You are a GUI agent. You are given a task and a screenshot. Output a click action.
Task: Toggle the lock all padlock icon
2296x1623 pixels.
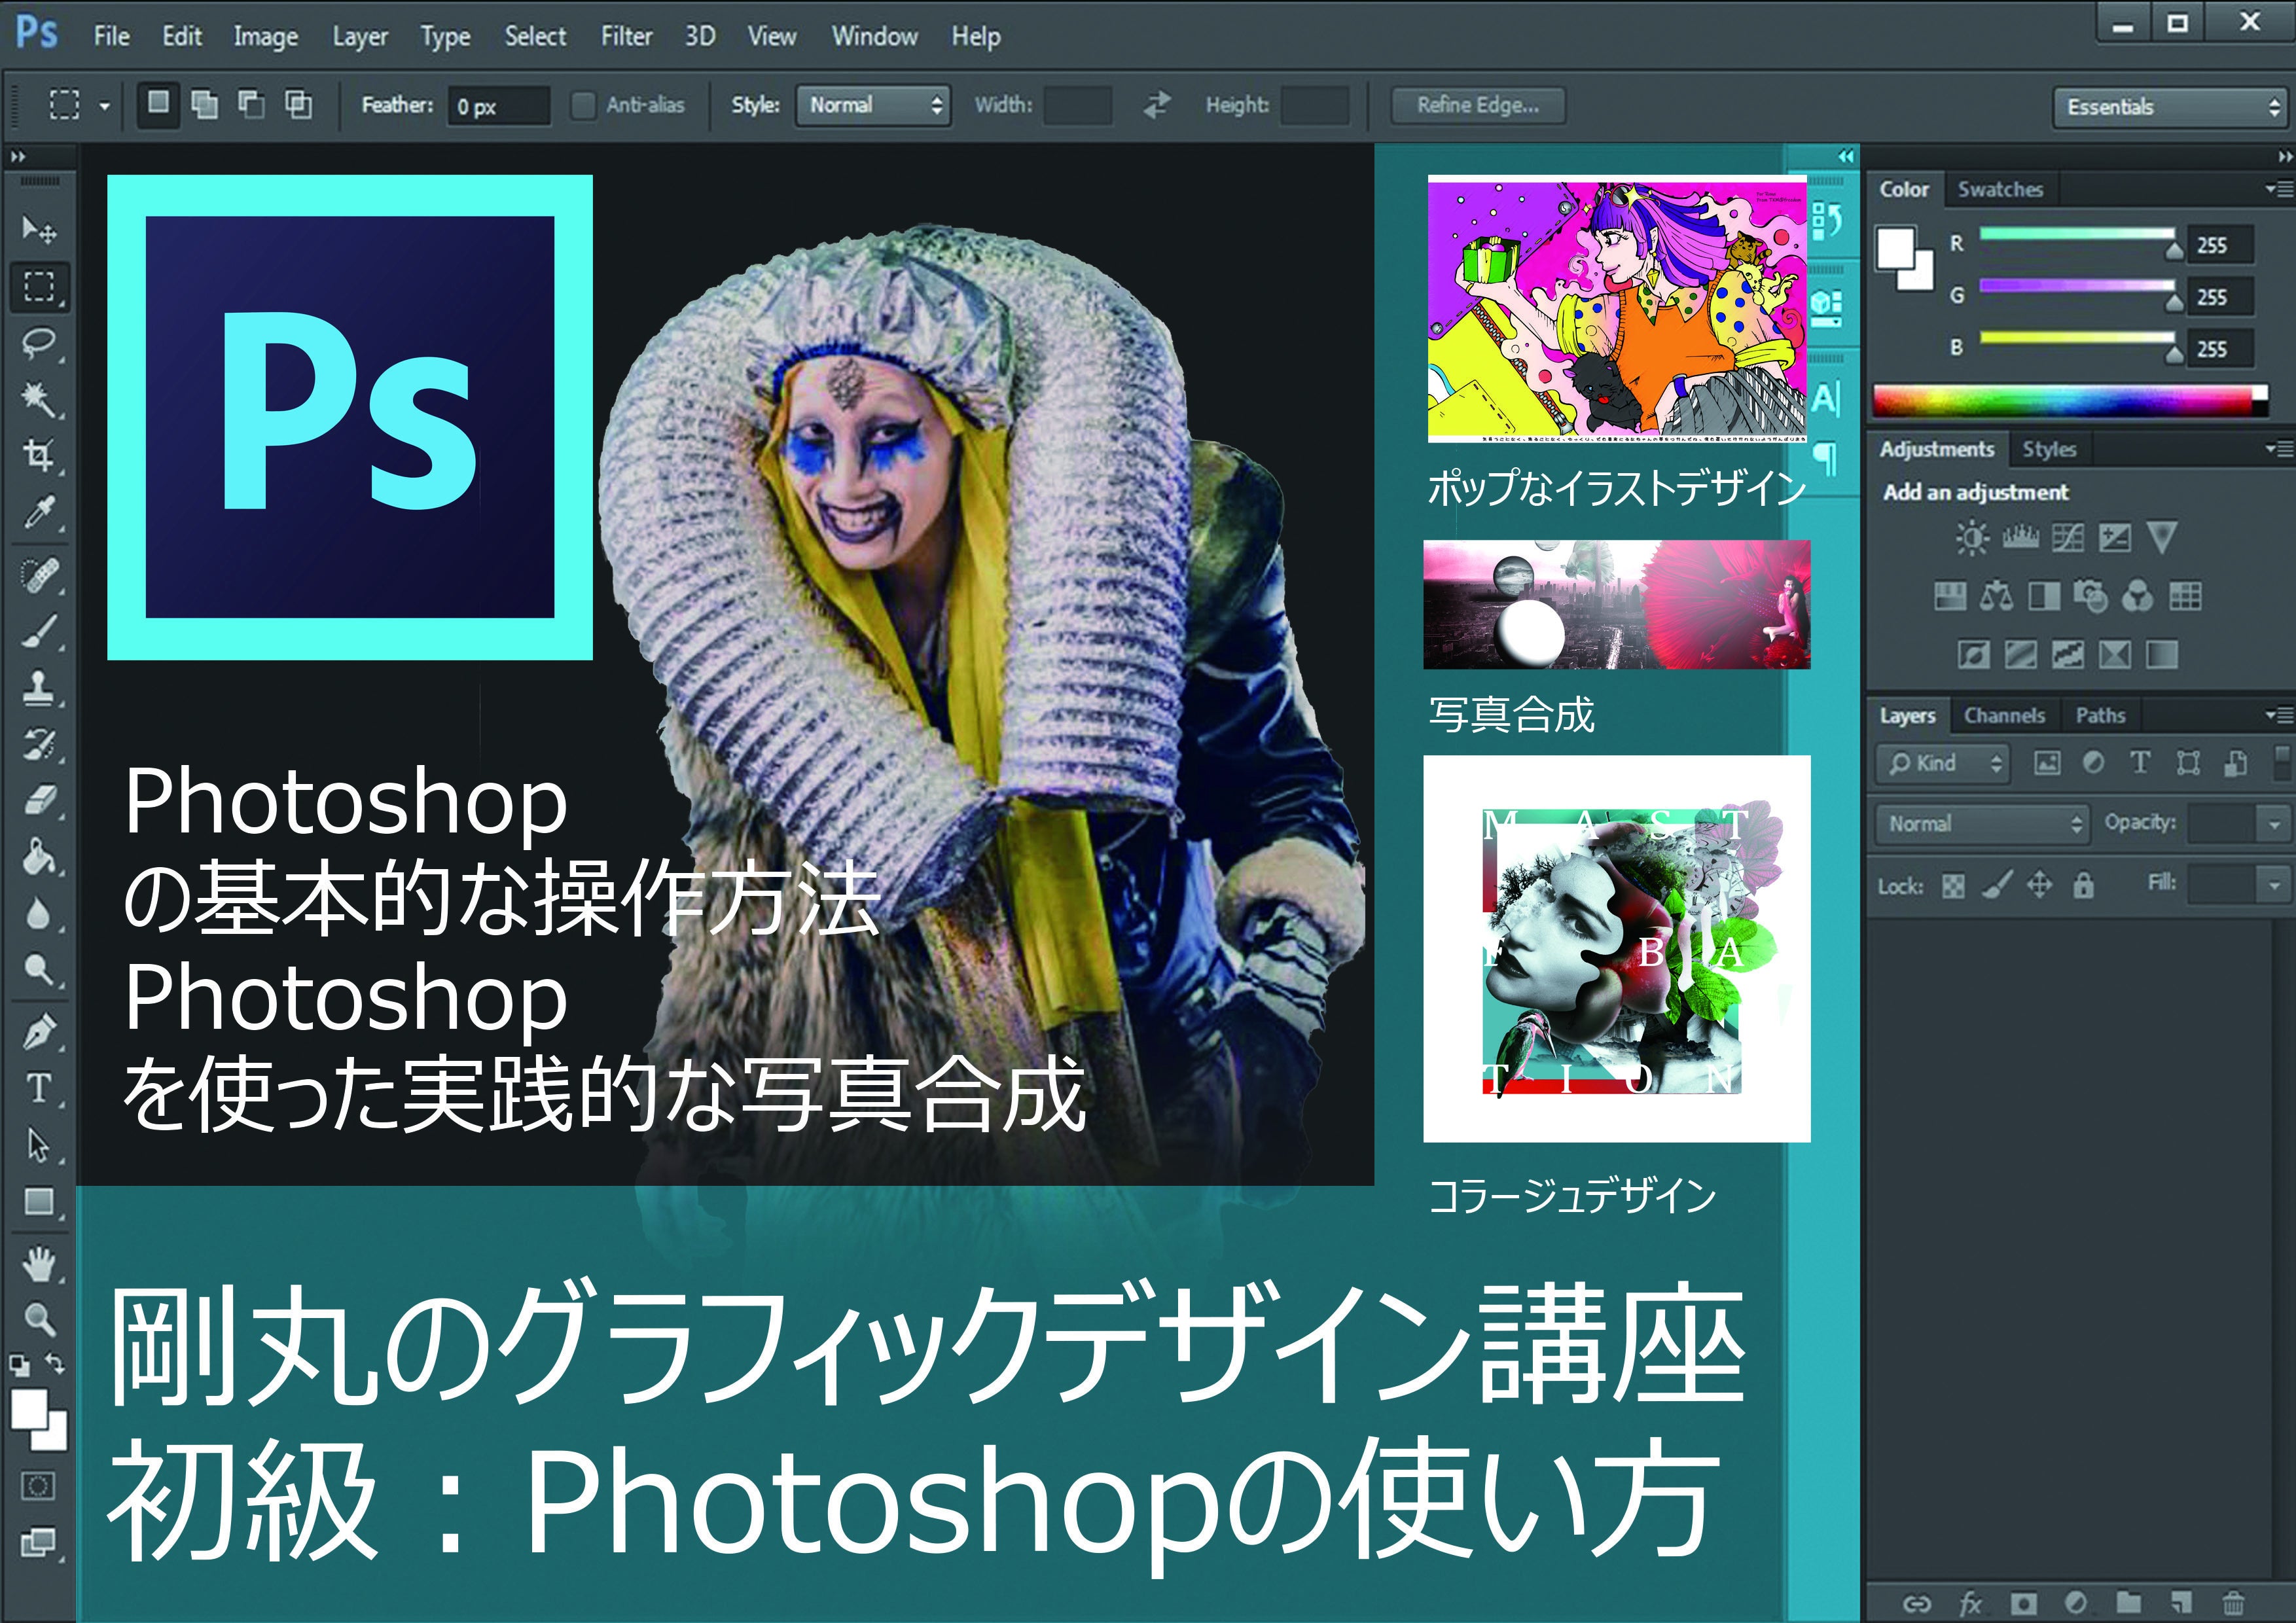pos(2083,884)
